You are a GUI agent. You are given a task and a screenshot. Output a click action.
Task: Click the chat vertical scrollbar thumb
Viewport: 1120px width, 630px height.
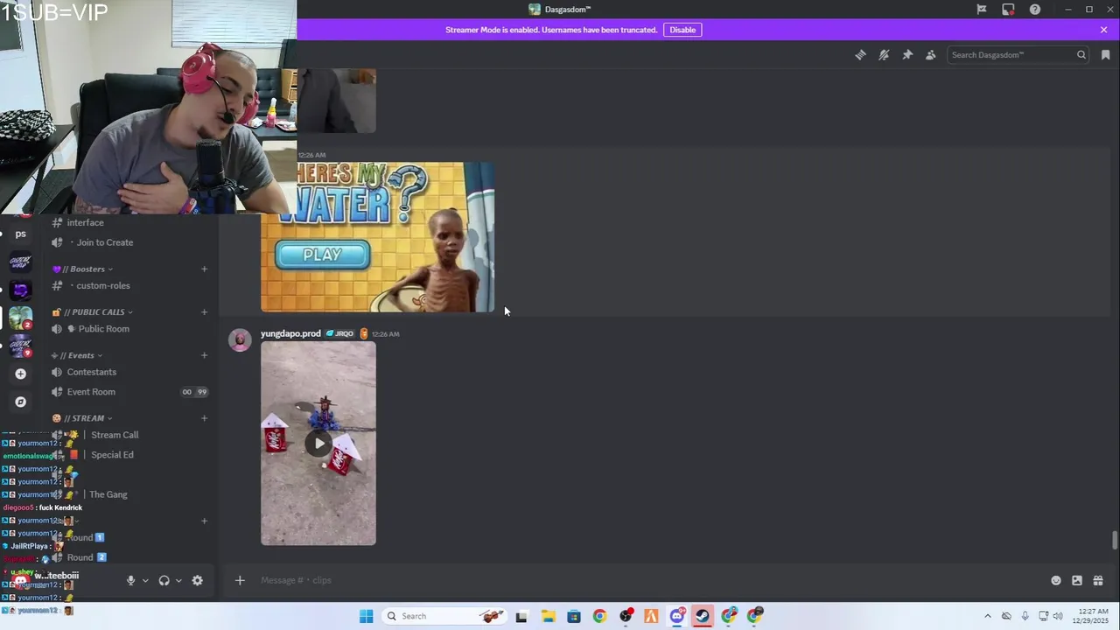1115,540
